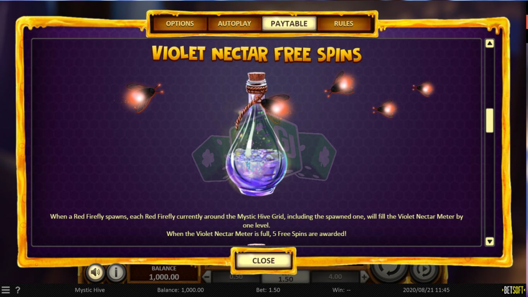Open the hamburger menu in the bottom bar
This screenshot has height=297, width=528.
(x=6, y=290)
